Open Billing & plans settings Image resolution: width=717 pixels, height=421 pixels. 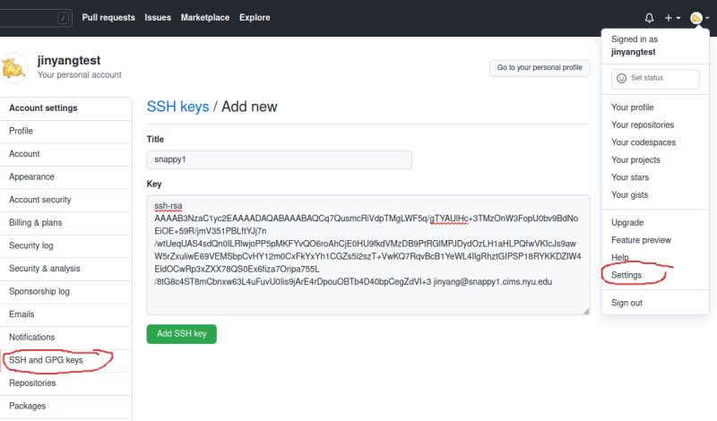click(x=65, y=223)
